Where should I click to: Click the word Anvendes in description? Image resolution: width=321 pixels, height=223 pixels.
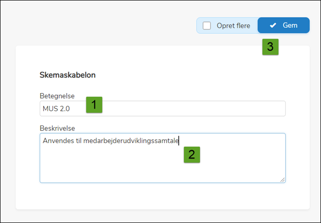click(x=57, y=141)
